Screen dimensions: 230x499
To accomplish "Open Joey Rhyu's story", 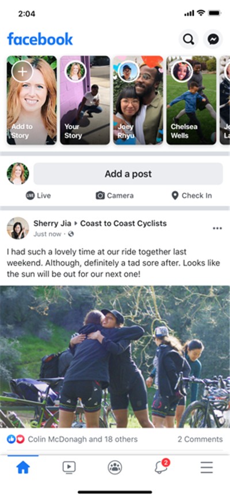I will pyautogui.click(x=139, y=100).
